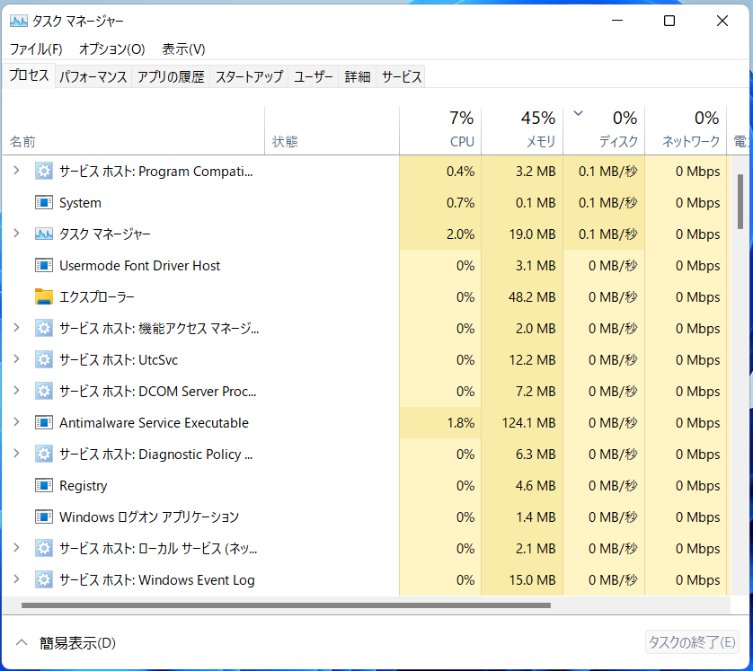Sort by the ディスク column header

point(604,130)
